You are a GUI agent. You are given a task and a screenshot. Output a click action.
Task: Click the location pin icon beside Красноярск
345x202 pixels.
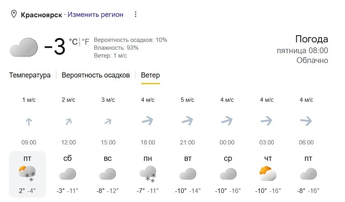point(14,14)
